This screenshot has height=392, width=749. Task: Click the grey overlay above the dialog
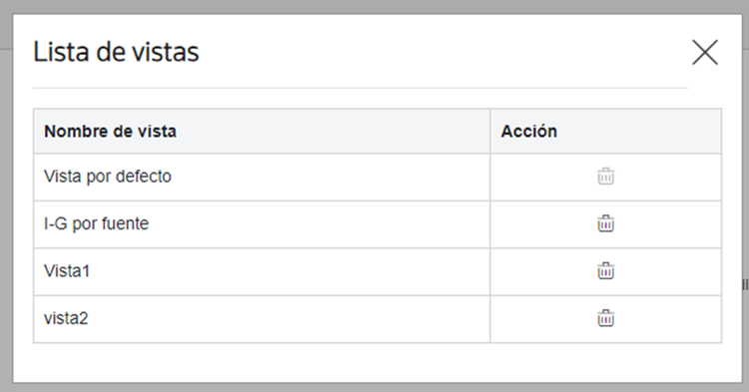coord(374,6)
